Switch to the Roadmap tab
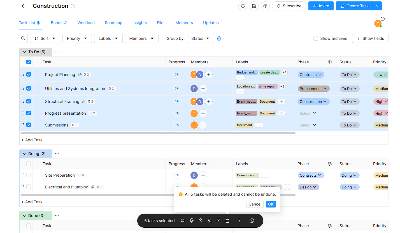Image resolution: width=400 pixels, height=233 pixels. [113, 23]
